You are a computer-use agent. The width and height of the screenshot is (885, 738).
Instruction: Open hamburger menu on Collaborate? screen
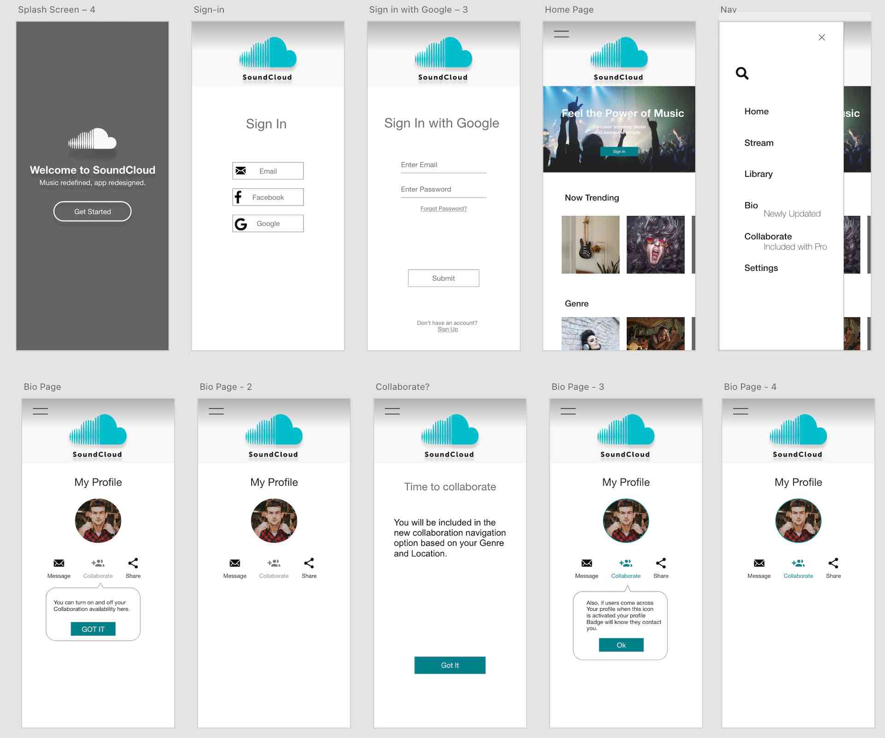coord(392,411)
